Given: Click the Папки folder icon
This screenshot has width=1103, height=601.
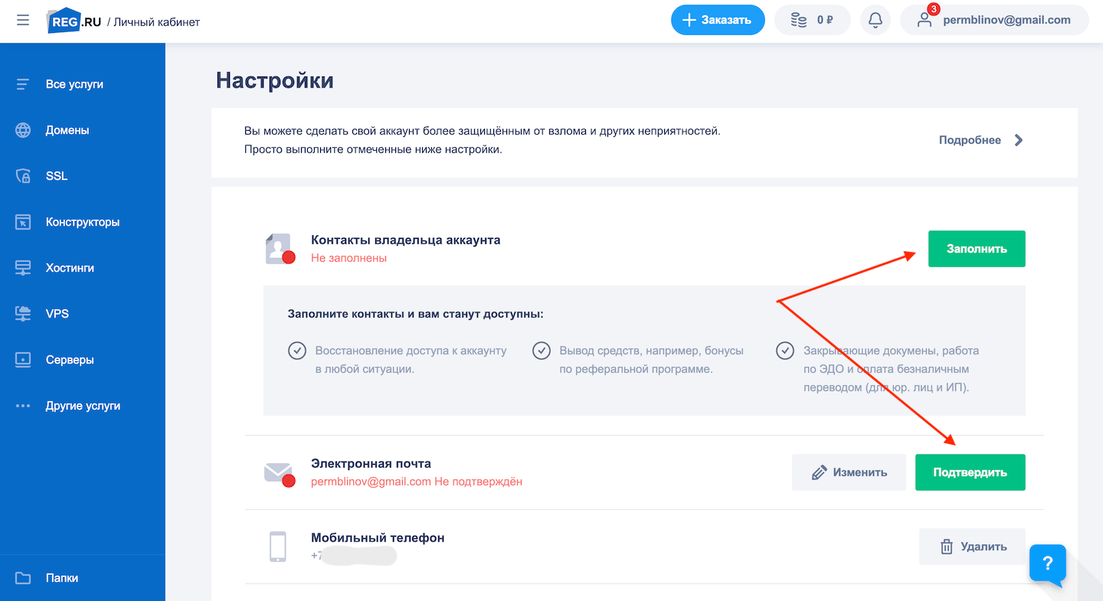Looking at the screenshot, I should pos(23,578).
